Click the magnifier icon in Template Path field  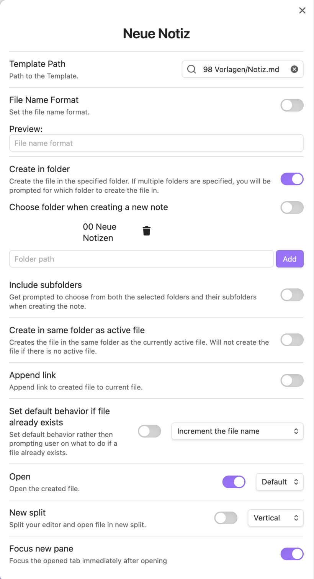tap(191, 69)
